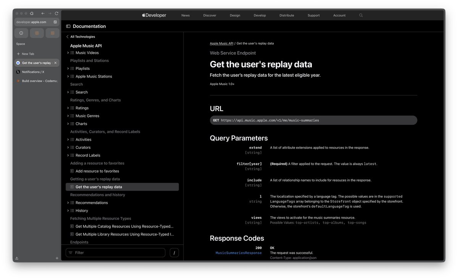Open the News menu item
The width and height of the screenshot is (458, 279).
pos(185,16)
